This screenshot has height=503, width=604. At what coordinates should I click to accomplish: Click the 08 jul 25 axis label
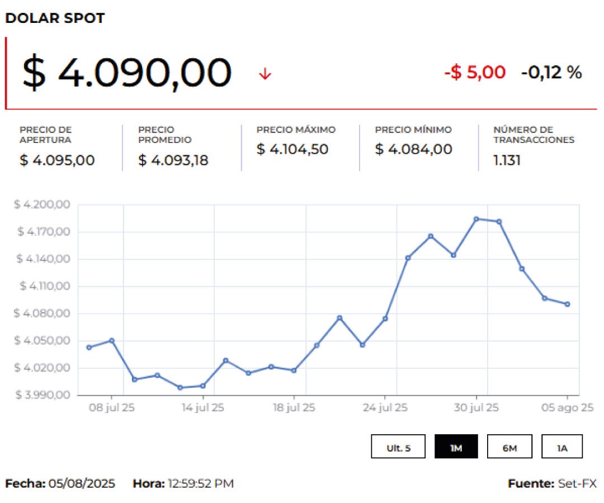point(112,408)
